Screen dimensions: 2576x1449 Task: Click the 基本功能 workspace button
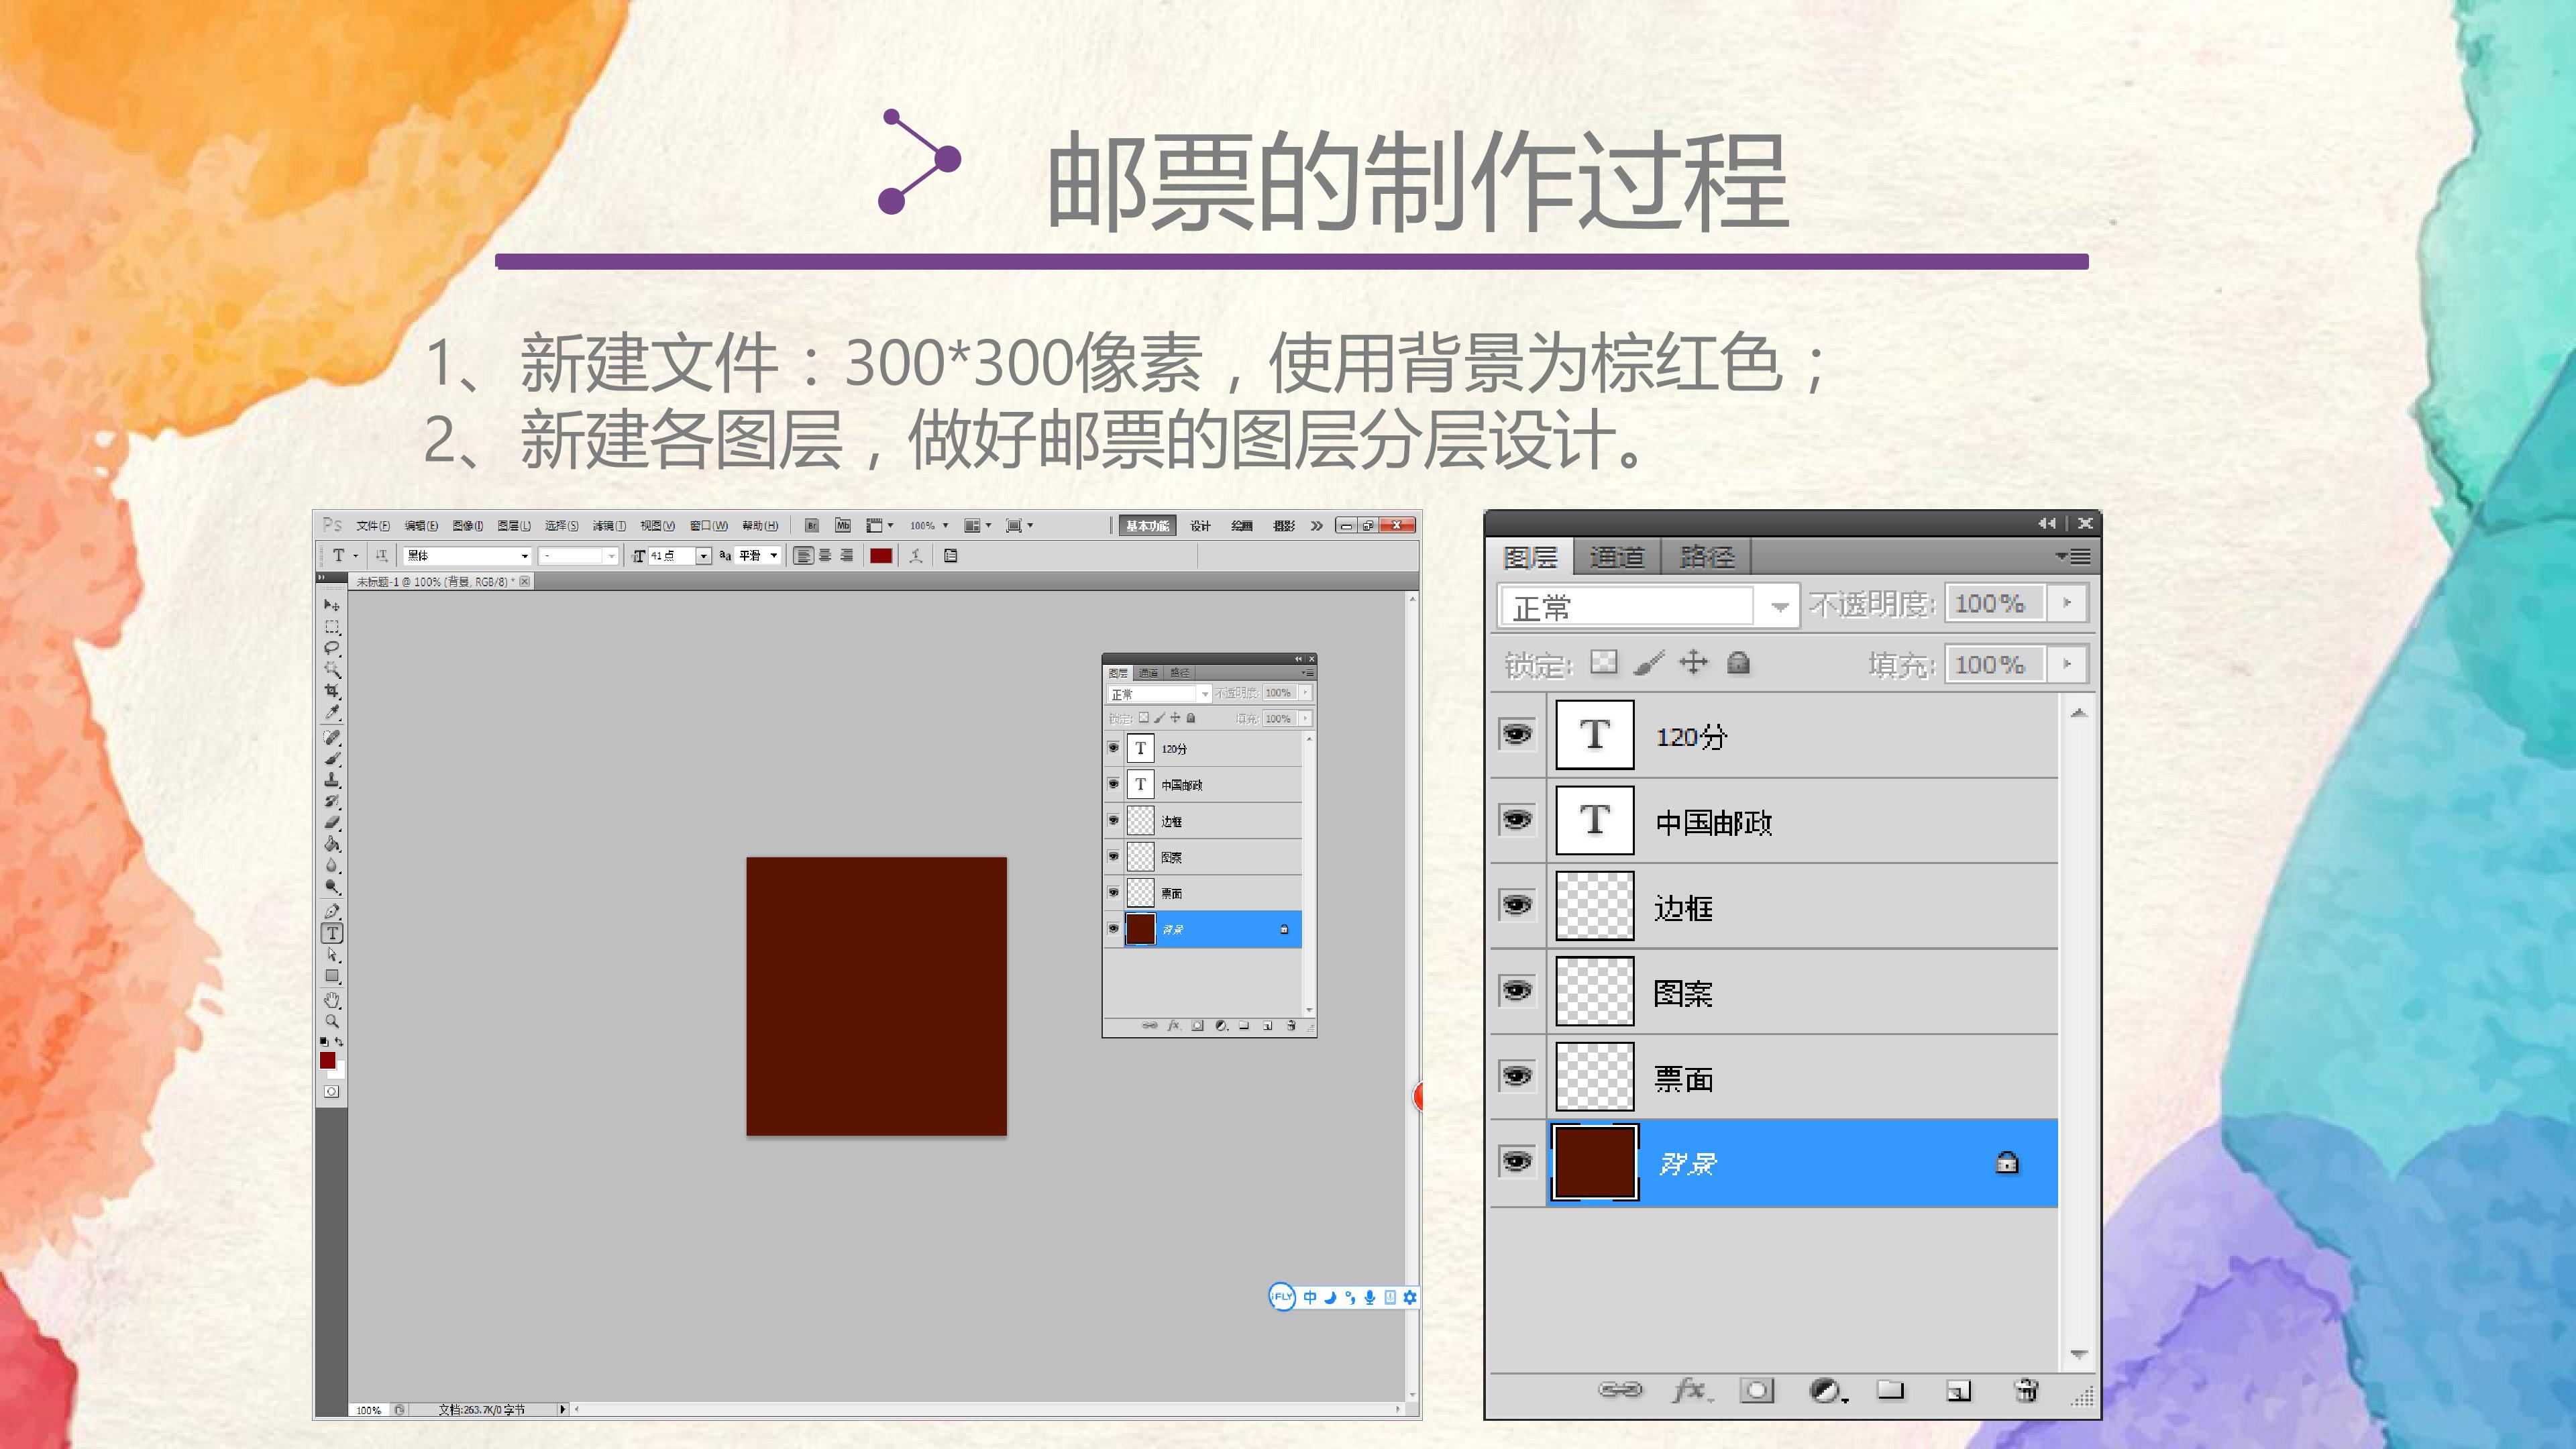pyautogui.click(x=1147, y=526)
